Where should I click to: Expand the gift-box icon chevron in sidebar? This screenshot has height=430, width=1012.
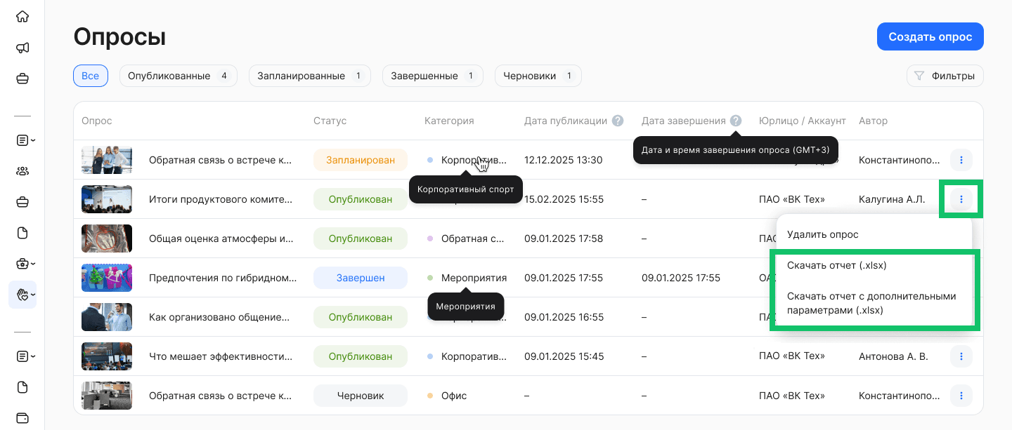pyautogui.click(x=22, y=263)
